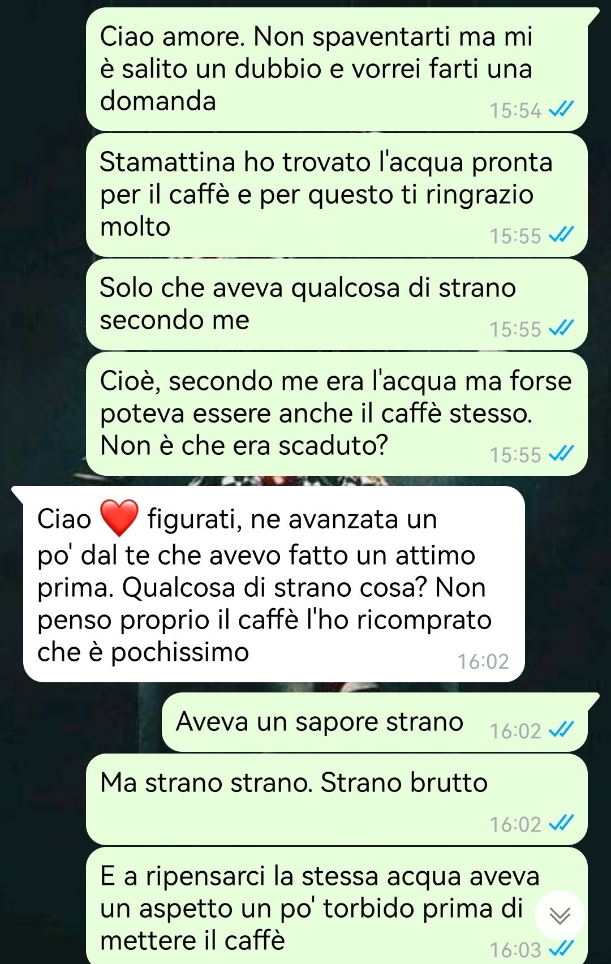Select the 'Stamattina ho trovato l'acqua' message

(x=337, y=195)
